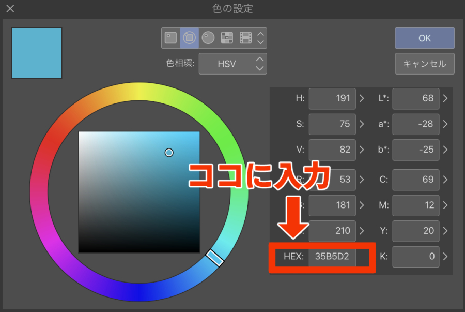This screenshot has width=465, height=312.
Task: Click the close X icon top left
Action: tap(9, 8)
